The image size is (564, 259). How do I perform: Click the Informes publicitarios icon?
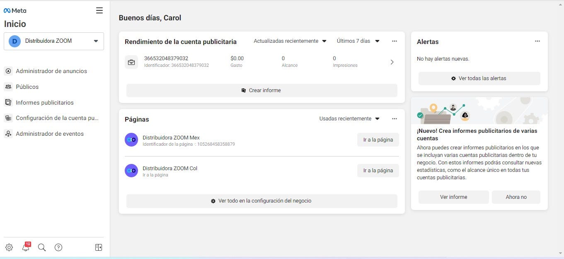[x=8, y=103]
